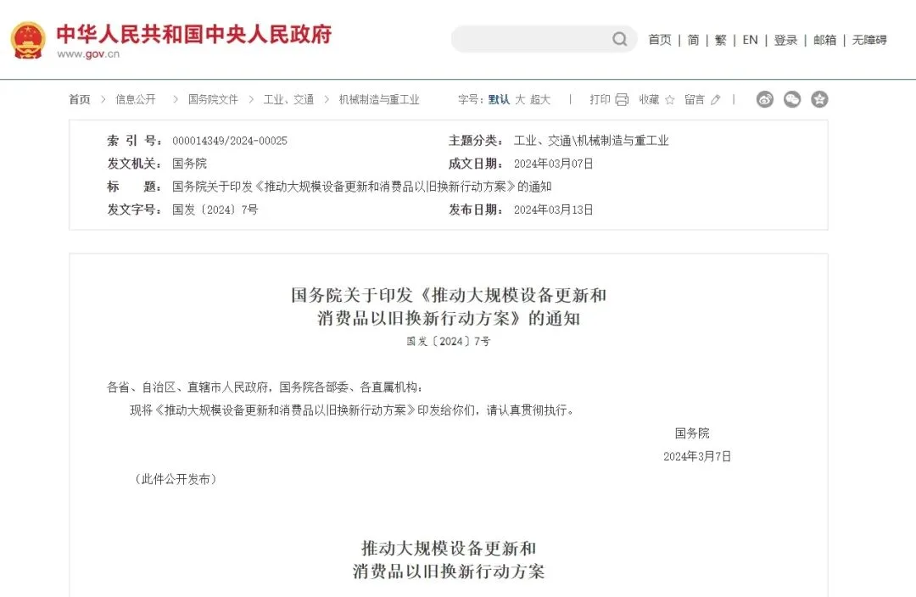
Task: Share via the QZone star icon
Action: [819, 99]
